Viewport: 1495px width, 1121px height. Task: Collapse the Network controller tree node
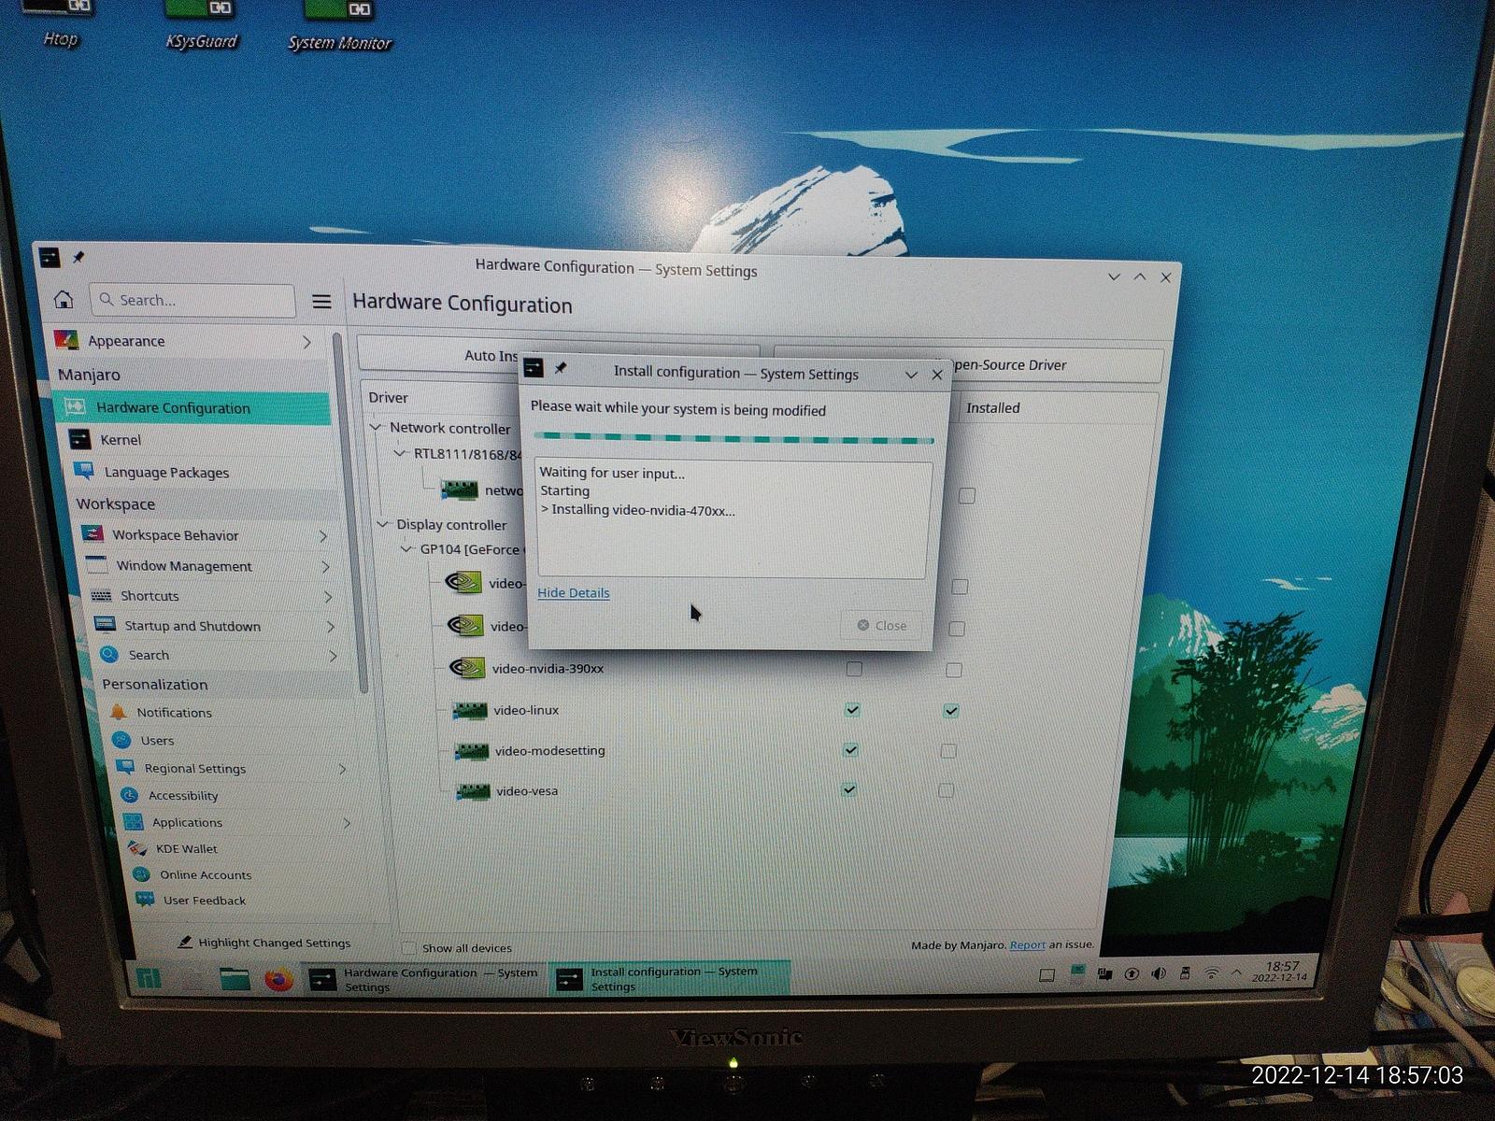pyautogui.click(x=376, y=427)
